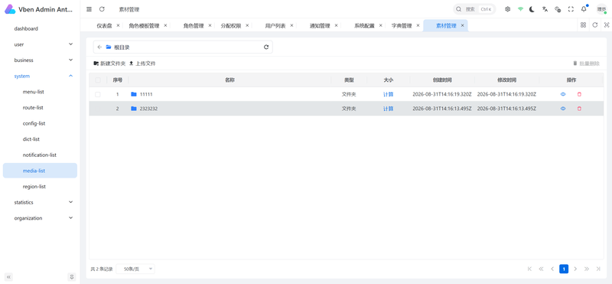Click the 上传文件 button
The width and height of the screenshot is (612, 284).
(x=142, y=64)
